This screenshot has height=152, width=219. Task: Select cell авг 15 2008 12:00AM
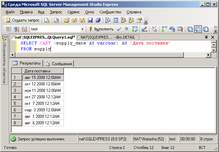point(43,78)
